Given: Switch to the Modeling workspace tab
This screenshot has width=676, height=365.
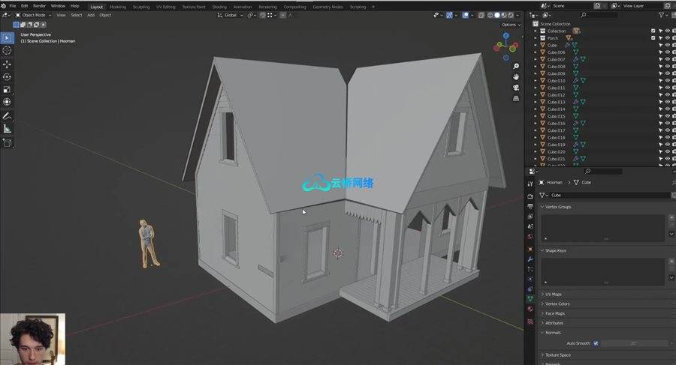Looking at the screenshot, I should (118, 7).
